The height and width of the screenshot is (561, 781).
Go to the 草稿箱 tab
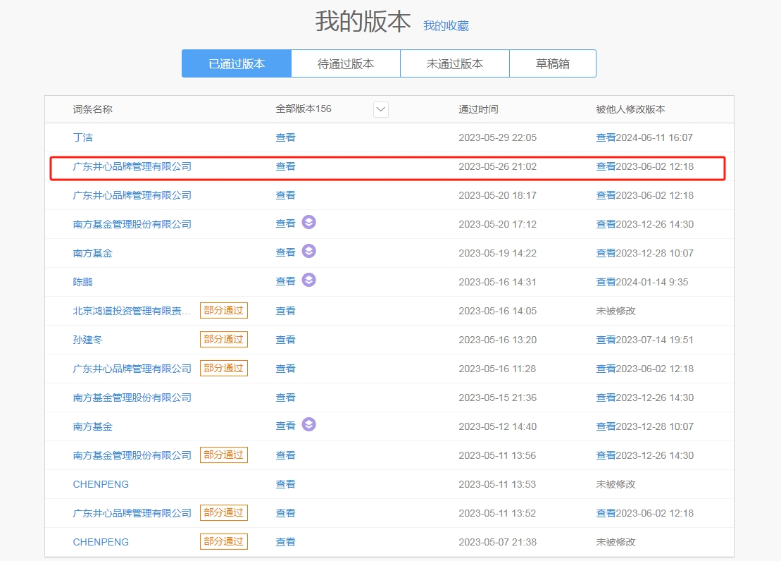tap(553, 63)
